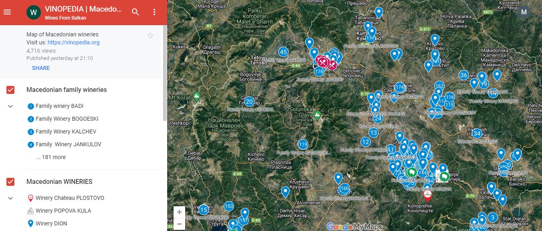Click the Family Winery DANCHEV map label
Viewport: 542px width, 231px height.
(x=493, y=102)
